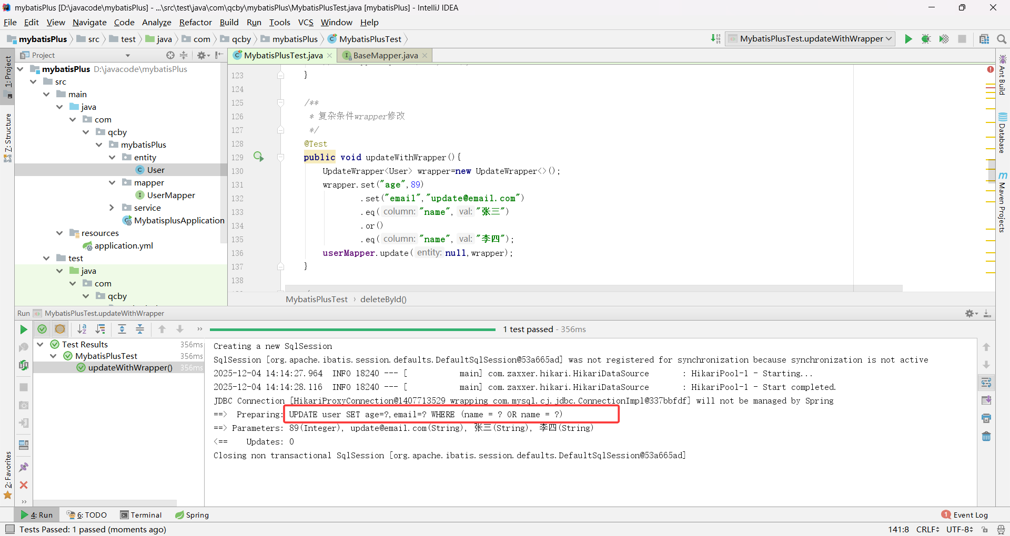Click the run gutter icon at line 129
Screen dimensions: 1010x536
tap(258, 157)
